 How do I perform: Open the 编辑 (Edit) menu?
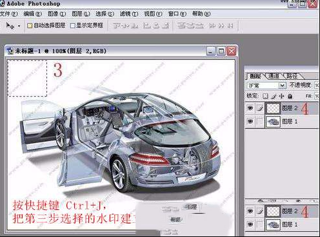(x=33, y=14)
